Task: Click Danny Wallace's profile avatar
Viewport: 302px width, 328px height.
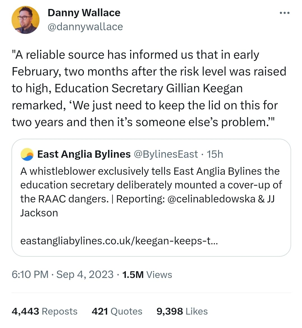Action: pos(25,20)
